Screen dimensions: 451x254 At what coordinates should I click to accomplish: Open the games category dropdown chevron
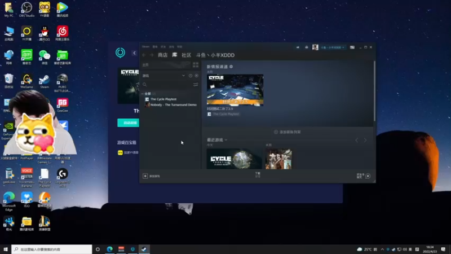click(184, 76)
